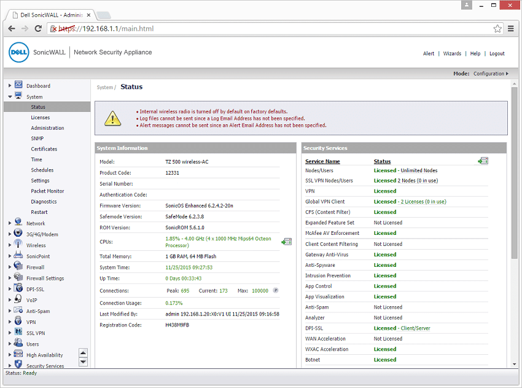
Task: Click the Firewall icon in sidebar
Action: click(18, 266)
